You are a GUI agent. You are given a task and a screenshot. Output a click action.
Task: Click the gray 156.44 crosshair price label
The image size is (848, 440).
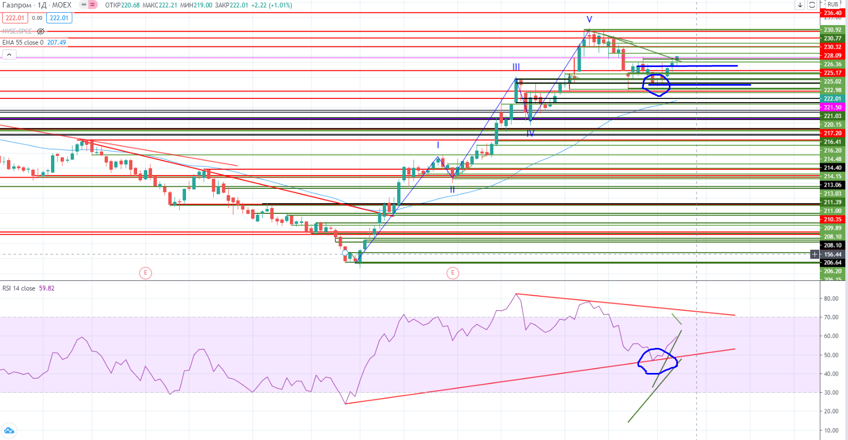pyautogui.click(x=833, y=254)
